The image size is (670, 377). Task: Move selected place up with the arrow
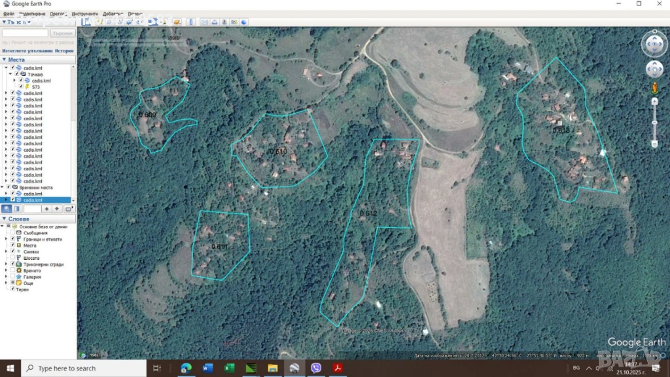click(46, 209)
